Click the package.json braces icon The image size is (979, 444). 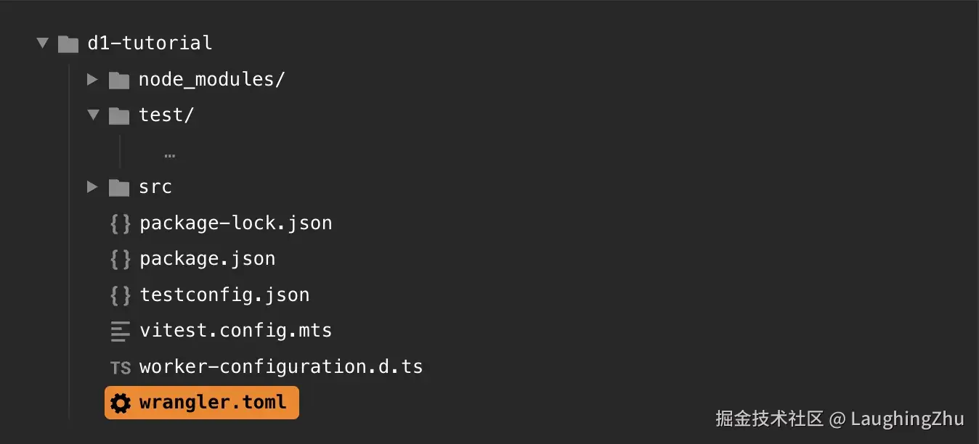coord(121,259)
